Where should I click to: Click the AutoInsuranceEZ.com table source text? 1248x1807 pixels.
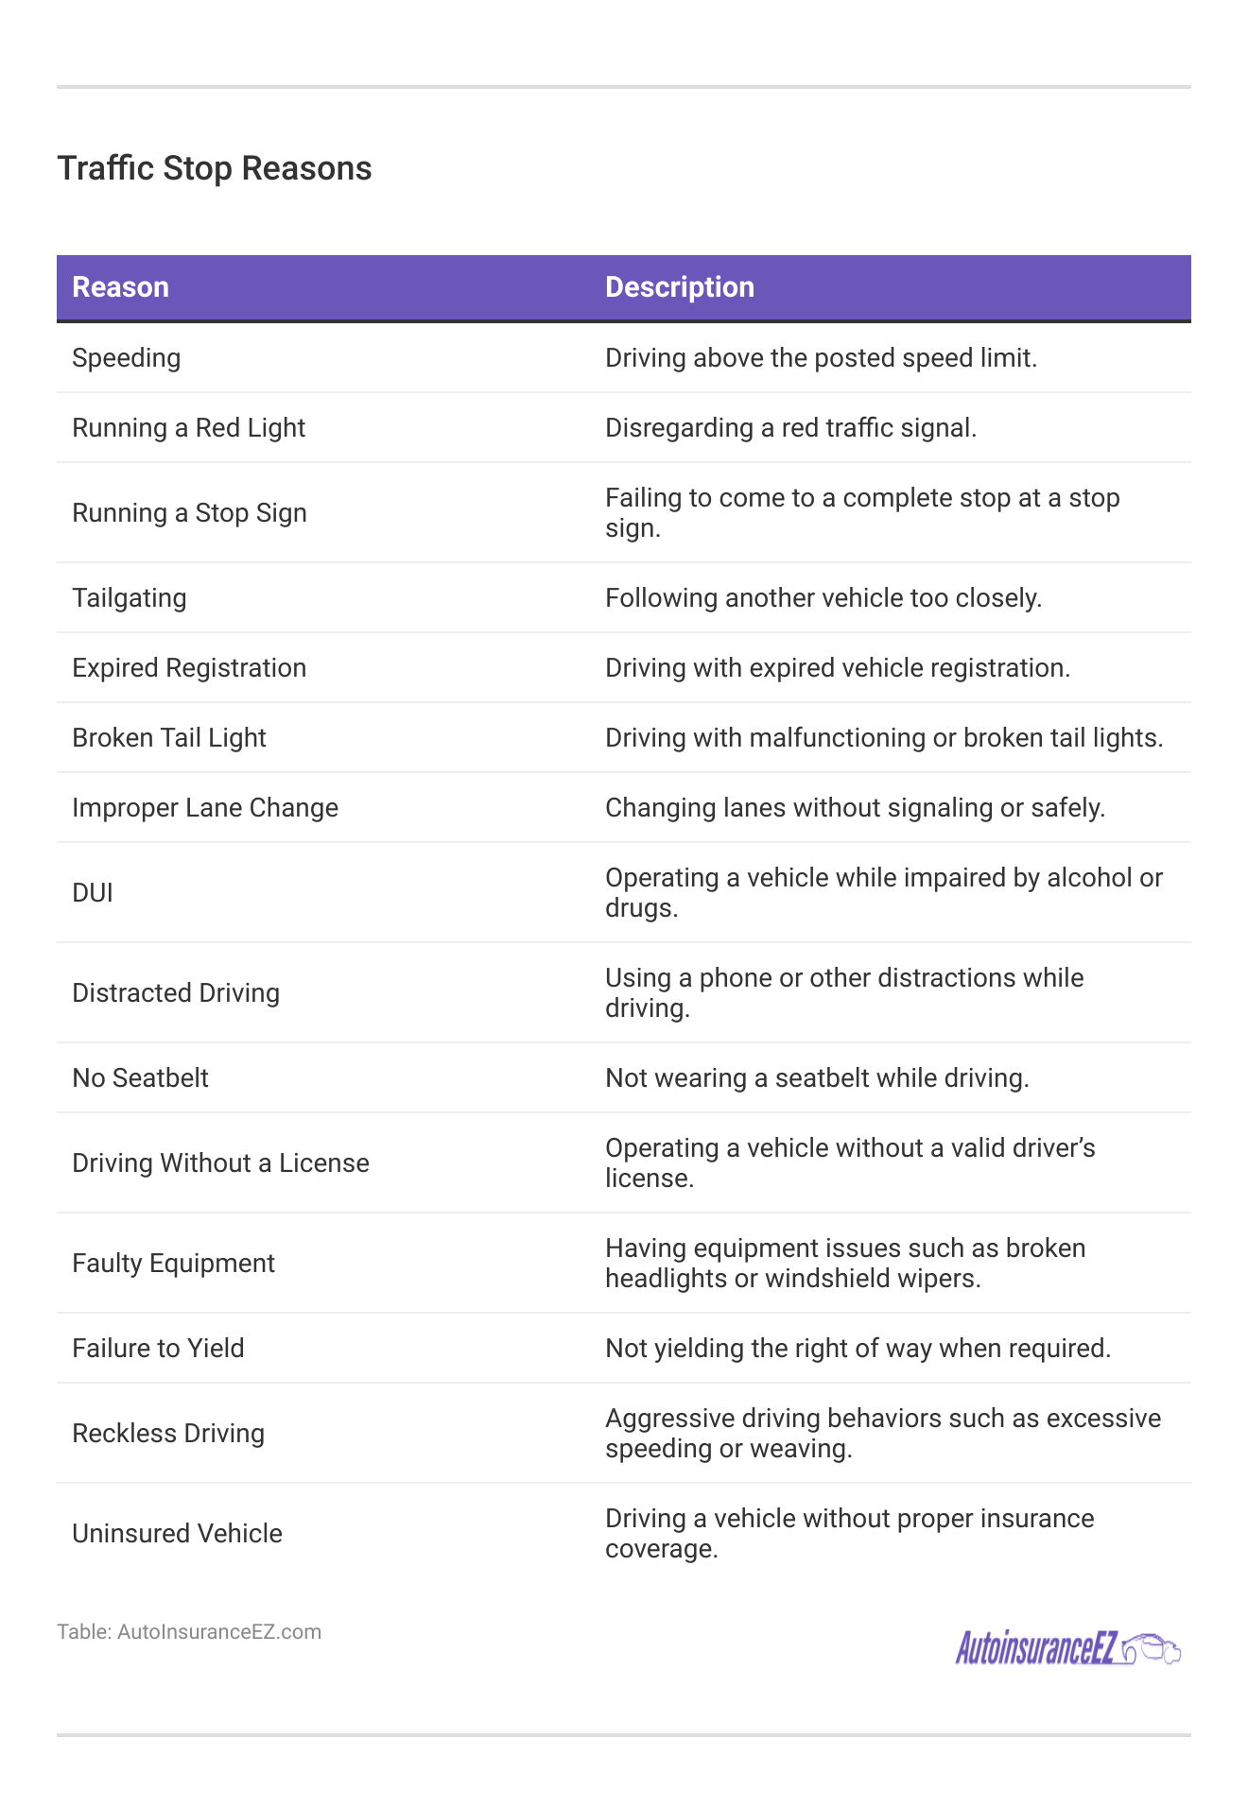(x=189, y=1632)
